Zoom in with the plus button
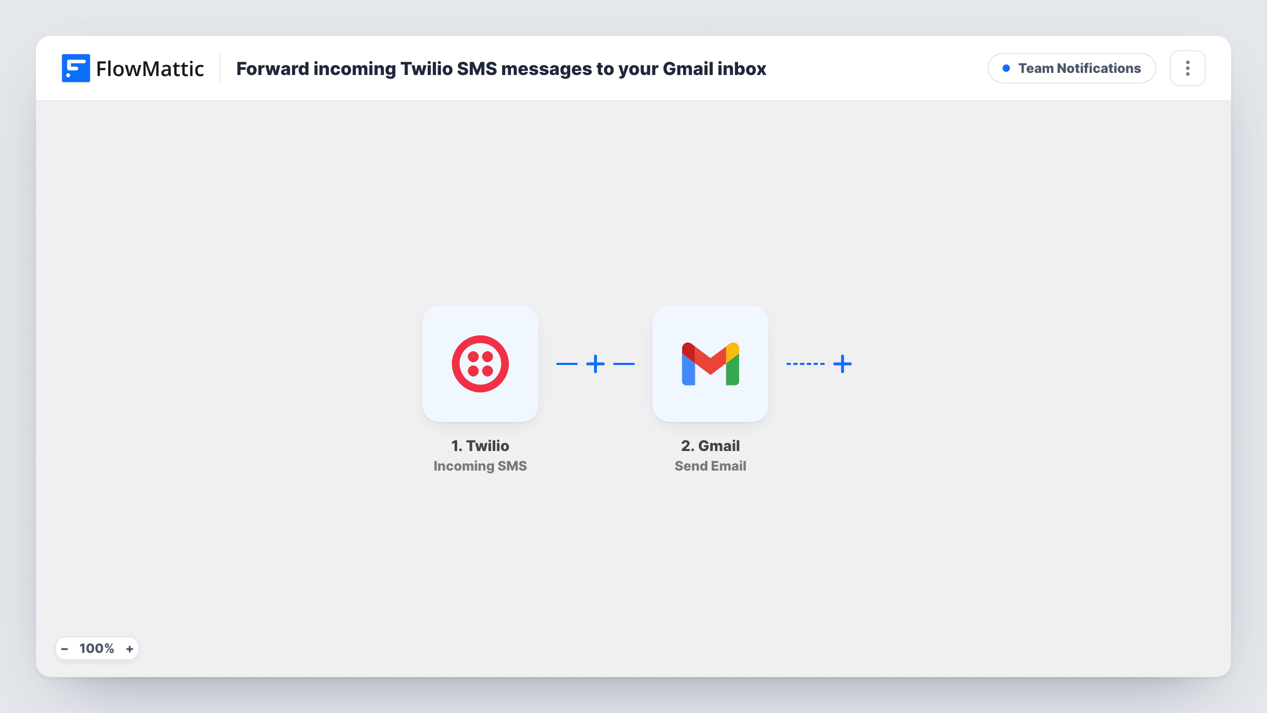The width and height of the screenshot is (1267, 713). coord(129,649)
